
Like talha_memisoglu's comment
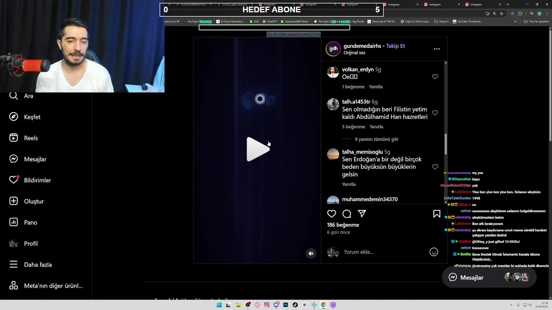[435, 167]
